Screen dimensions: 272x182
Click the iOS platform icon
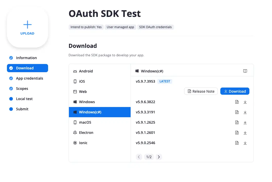(75, 81)
